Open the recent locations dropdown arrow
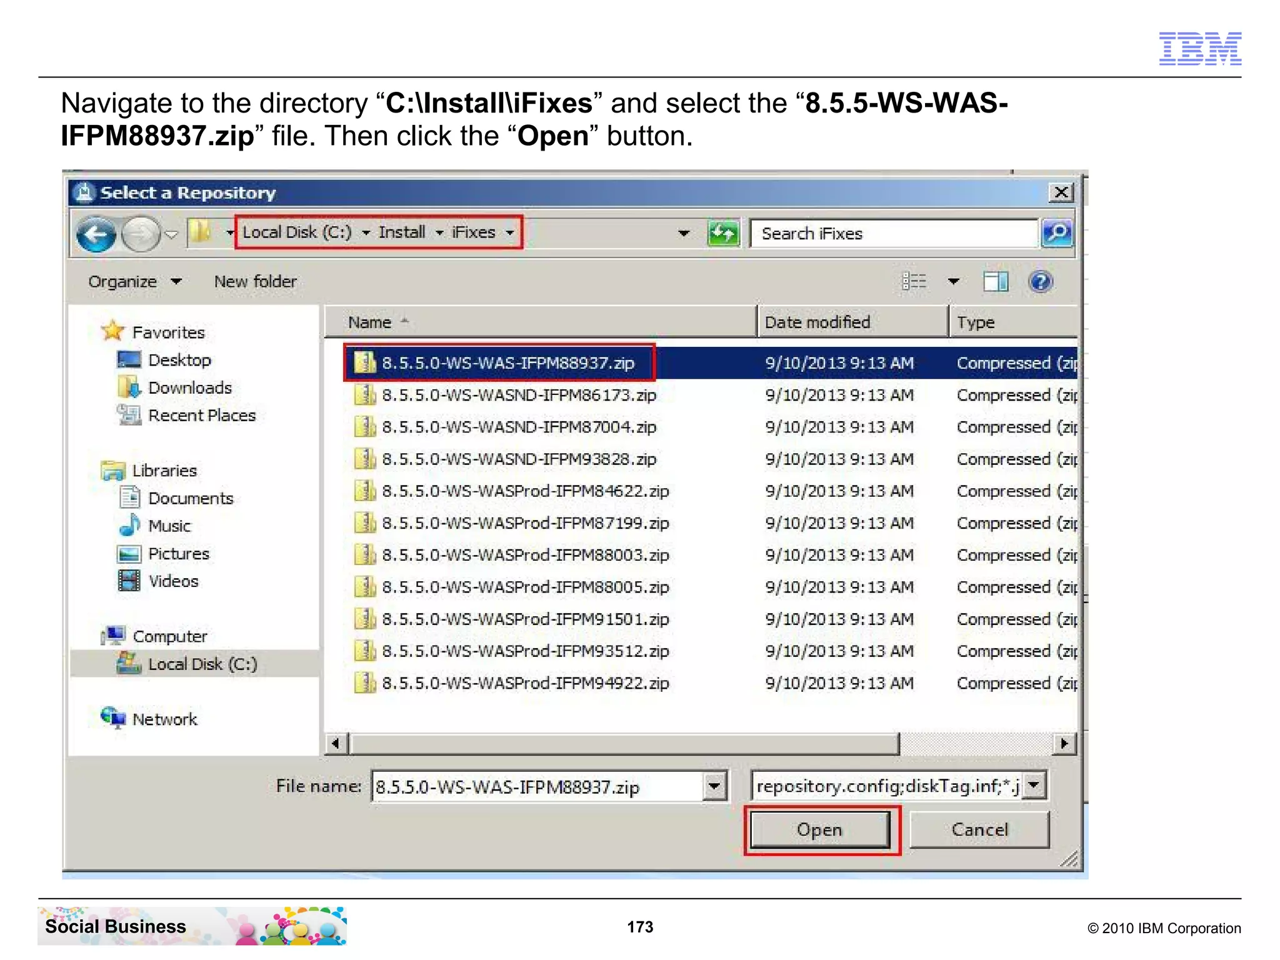Viewport: 1280px width, 960px height. point(171,235)
